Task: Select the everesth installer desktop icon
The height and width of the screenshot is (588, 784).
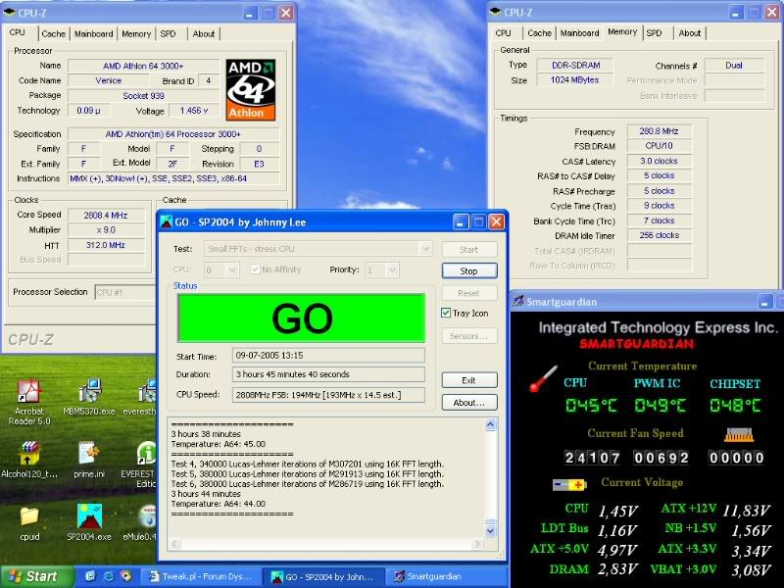Action: 147,391
